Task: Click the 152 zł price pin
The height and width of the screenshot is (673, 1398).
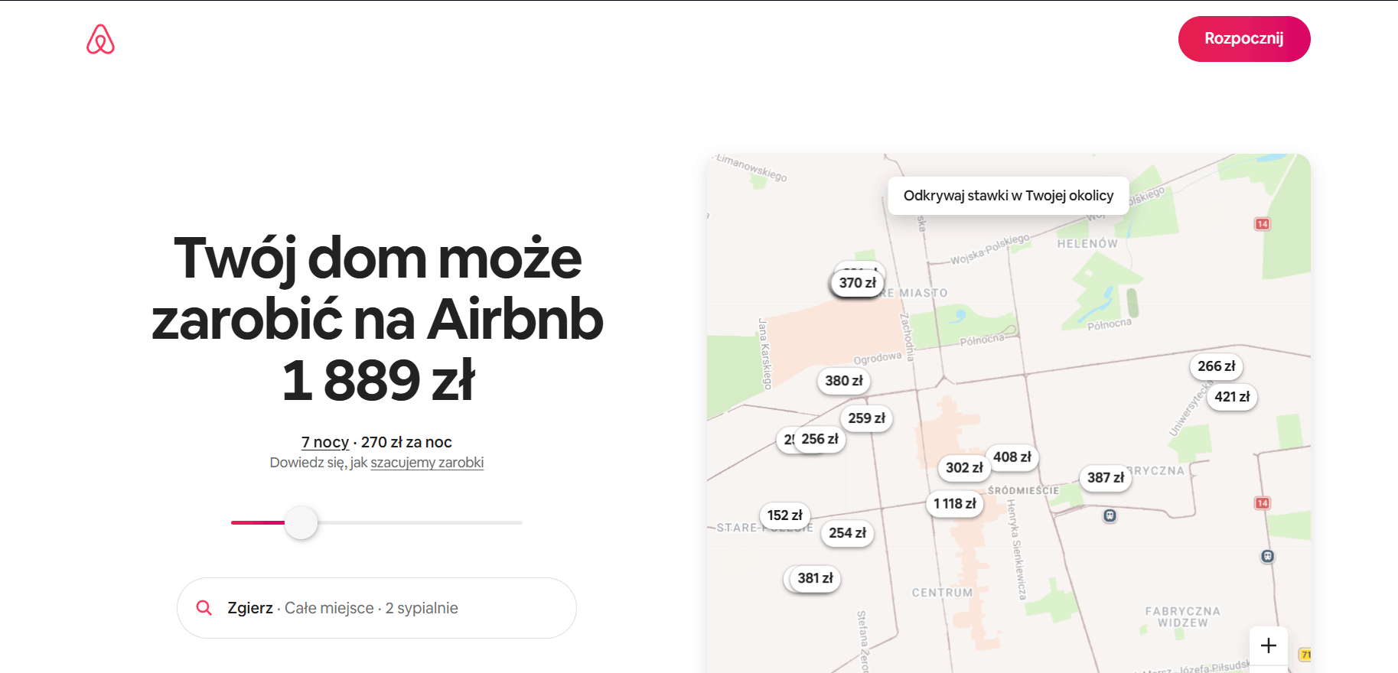Action: click(x=784, y=515)
